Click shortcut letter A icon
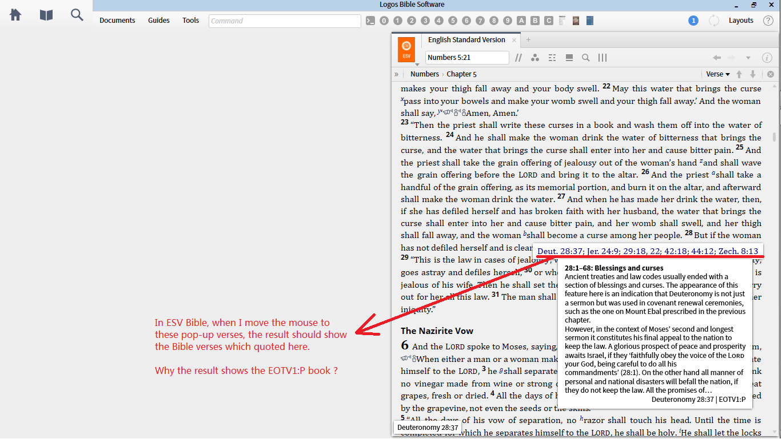782x439 pixels. [521, 21]
